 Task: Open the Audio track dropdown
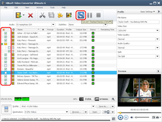click(53, 25)
